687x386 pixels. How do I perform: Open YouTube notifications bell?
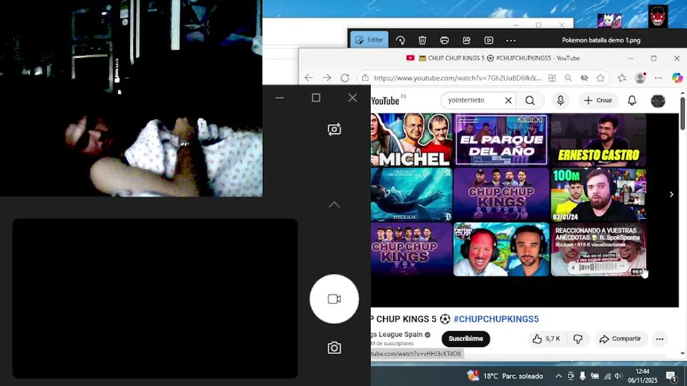[632, 100]
